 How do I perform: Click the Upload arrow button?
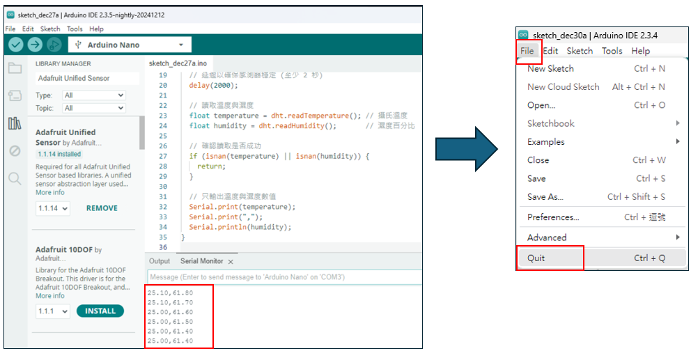(x=35, y=45)
